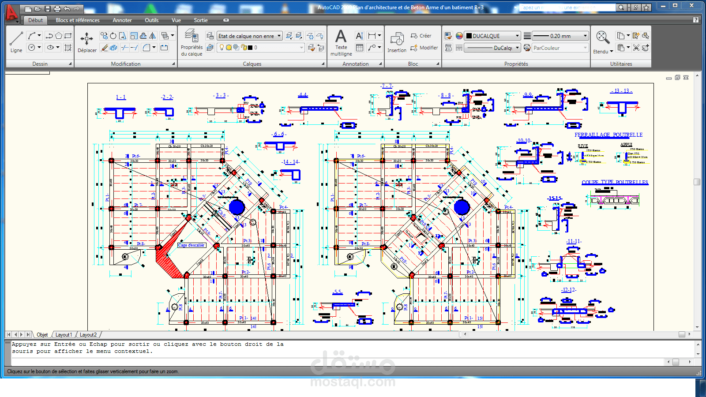Click the Erase tool icon

coord(104,48)
